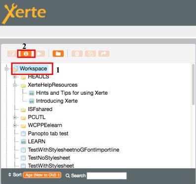Click the Duplicate project icon
The width and height of the screenshot is (196, 184).
[x=90, y=54]
